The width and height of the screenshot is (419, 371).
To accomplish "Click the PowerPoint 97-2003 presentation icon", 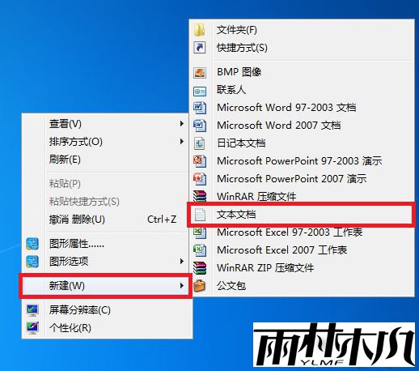I will coord(200,161).
